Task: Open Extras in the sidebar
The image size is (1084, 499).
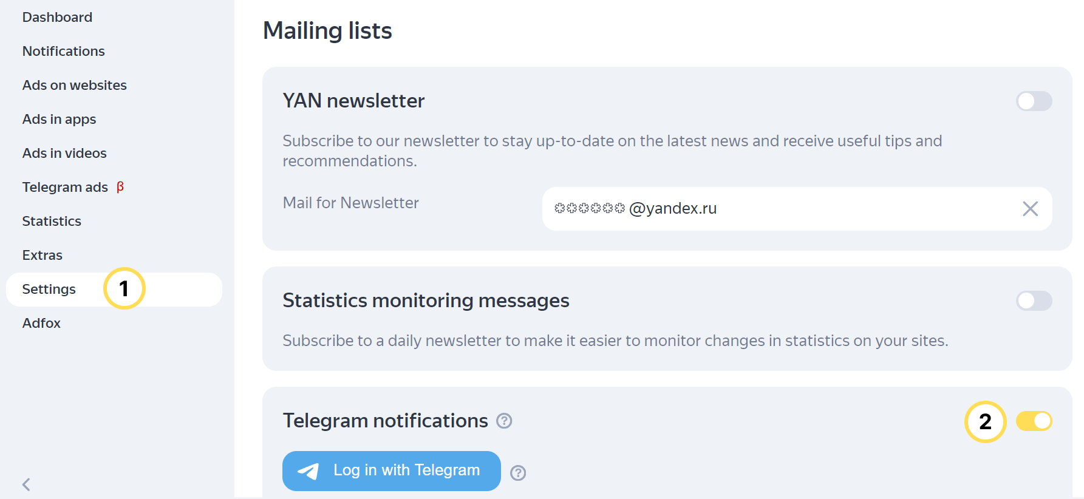Action: pos(42,255)
